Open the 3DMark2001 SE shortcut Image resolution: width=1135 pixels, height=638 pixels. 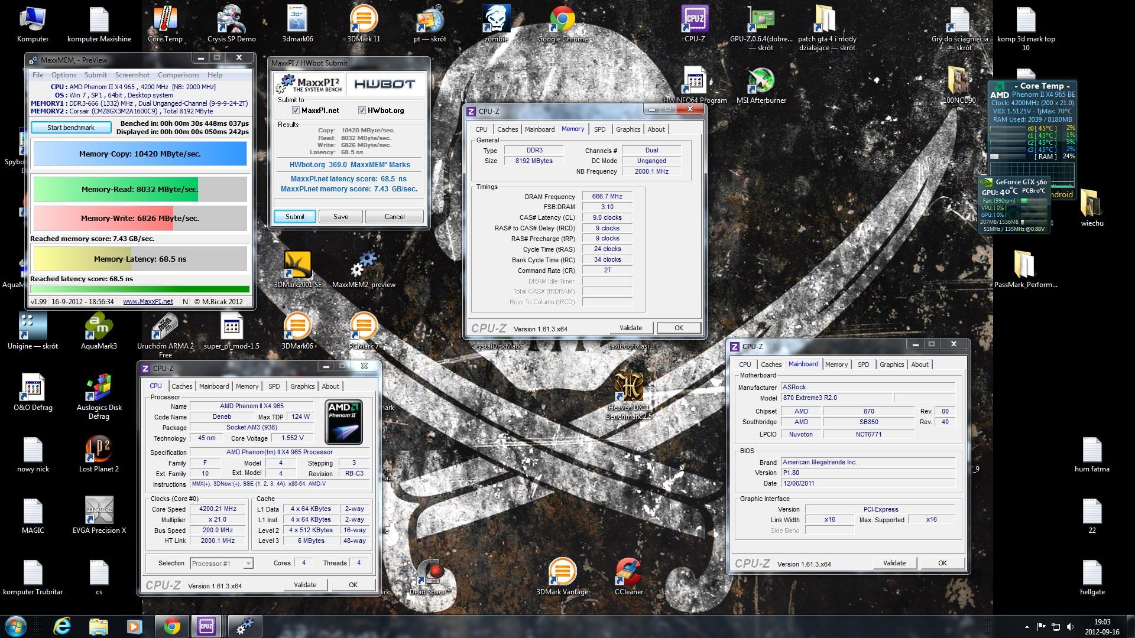[x=297, y=270]
